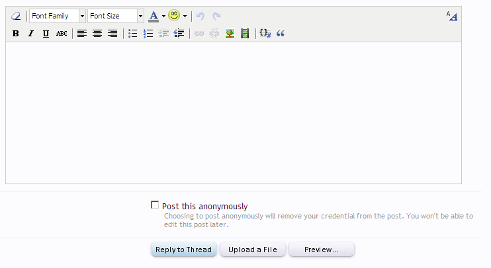Screen dimensions: 491x268
Task: Insert a bulleted list
Action: click(x=132, y=34)
